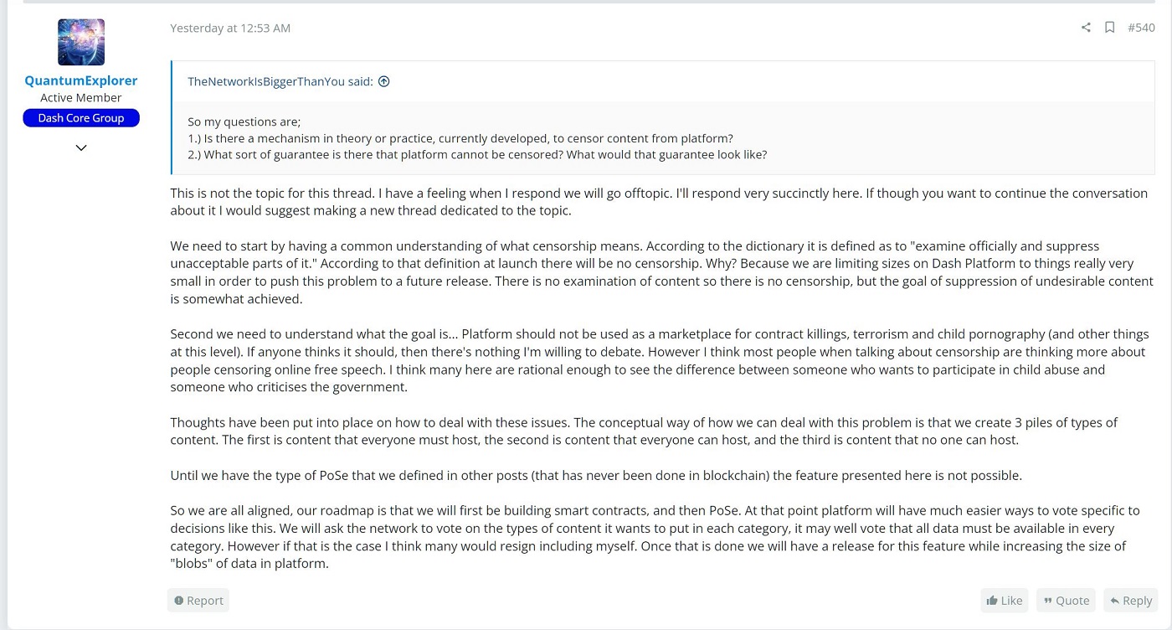Screen dimensions: 1172x630
Task: Click the thumbs-up icon in Like button
Action: point(992,600)
